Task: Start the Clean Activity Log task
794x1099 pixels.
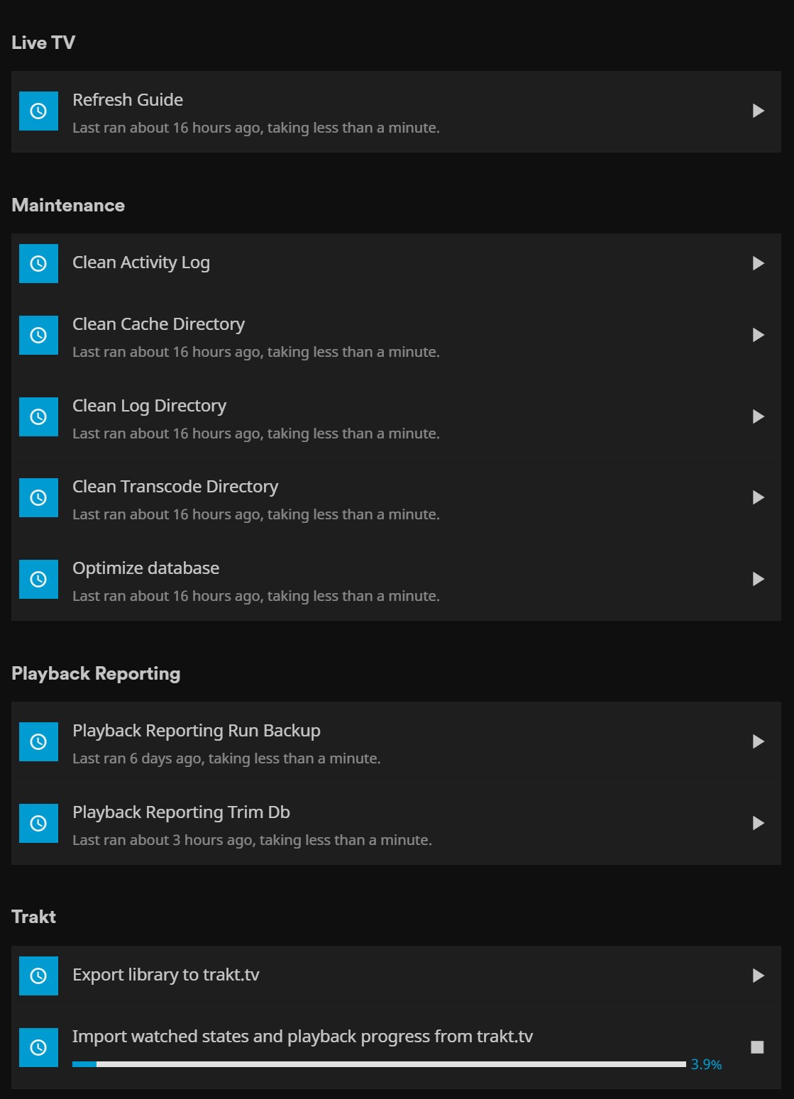Action: pyautogui.click(x=758, y=263)
